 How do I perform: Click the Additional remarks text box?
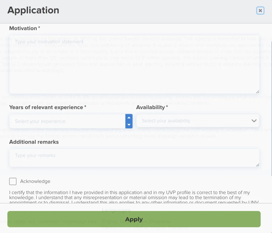pos(134,158)
